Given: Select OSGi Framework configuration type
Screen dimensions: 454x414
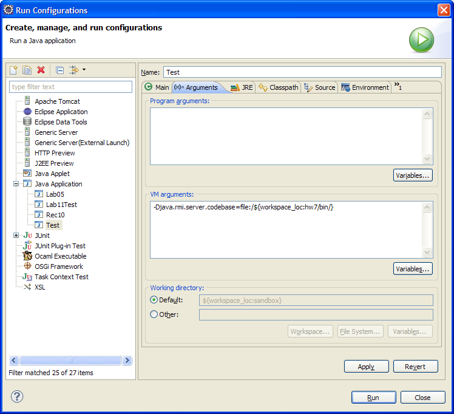Looking at the screenshot, I should click(x=58, y=266).
